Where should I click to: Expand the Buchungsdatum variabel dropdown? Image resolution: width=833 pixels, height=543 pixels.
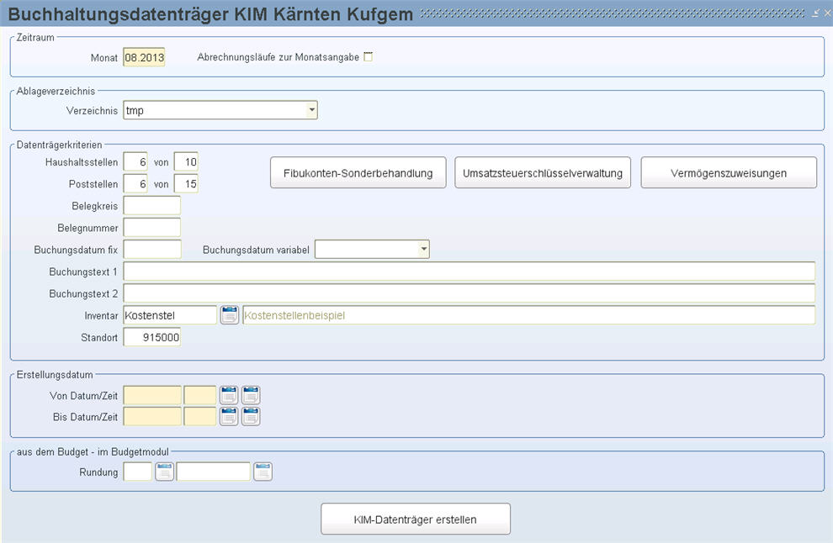point(423,249)
